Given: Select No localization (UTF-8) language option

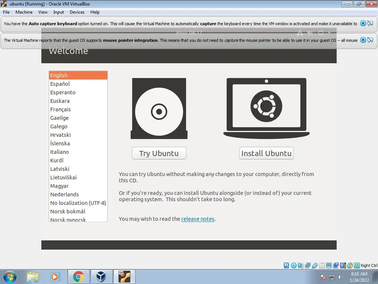Looking at the screenshot, I should (78, 203).
